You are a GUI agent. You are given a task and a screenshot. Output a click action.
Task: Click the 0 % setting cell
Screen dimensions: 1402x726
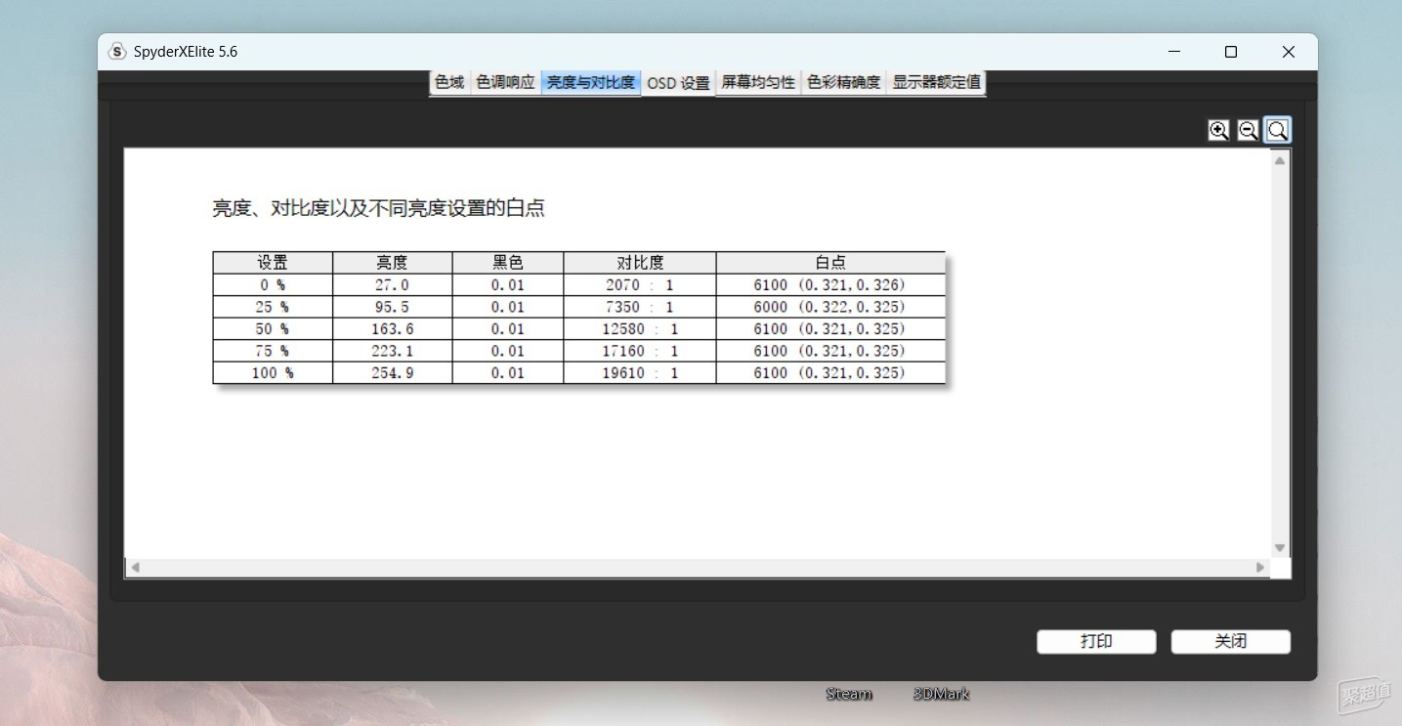273,284
